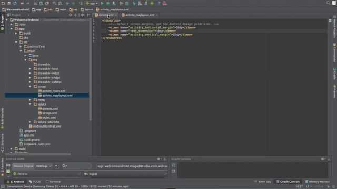Click the Paste toolbar icon

pos(47,4)
